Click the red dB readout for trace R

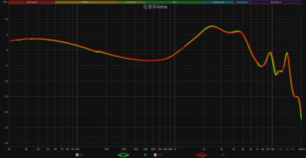click(223, 155)
